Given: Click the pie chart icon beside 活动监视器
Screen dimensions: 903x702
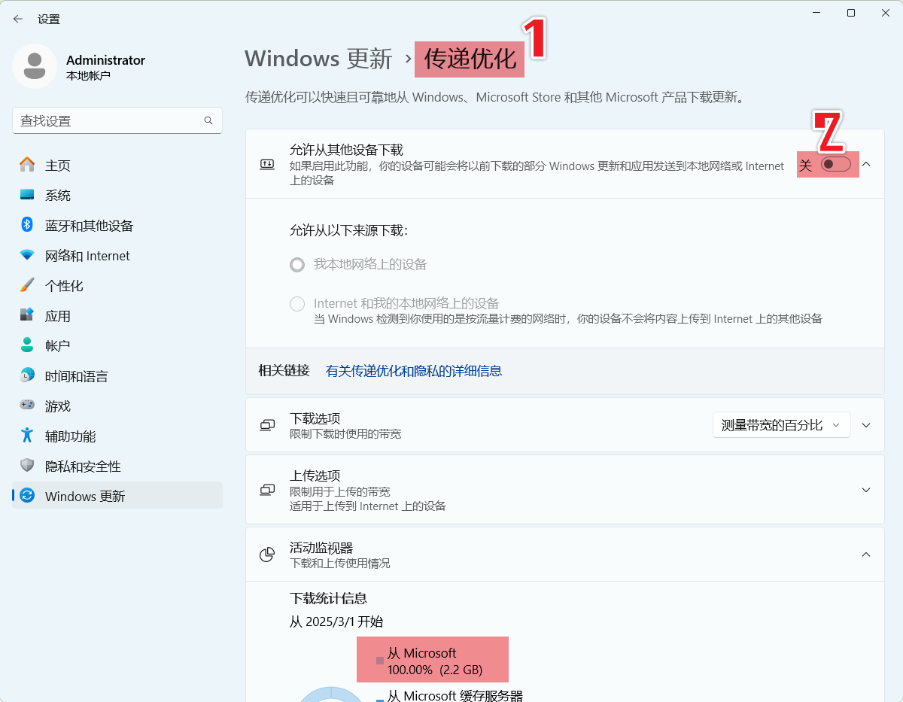Looking at the screenshot, I should click(267, 555).
